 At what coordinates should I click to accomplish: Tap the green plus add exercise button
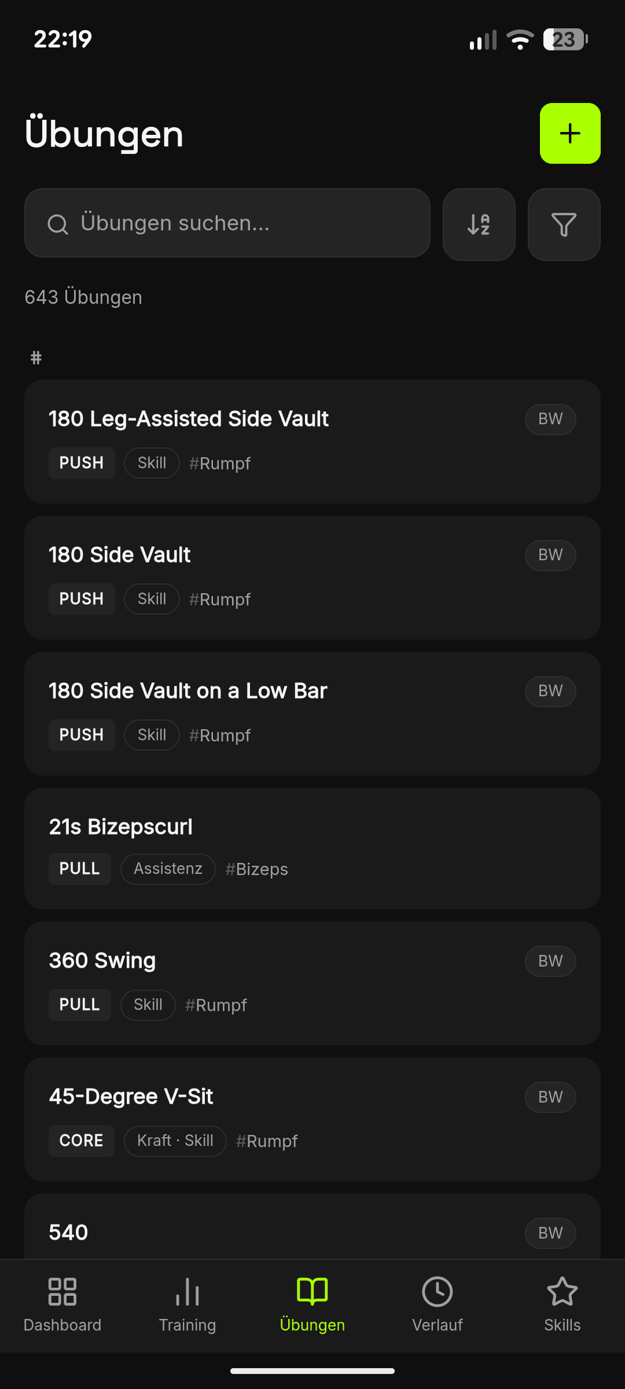(570, 133)
